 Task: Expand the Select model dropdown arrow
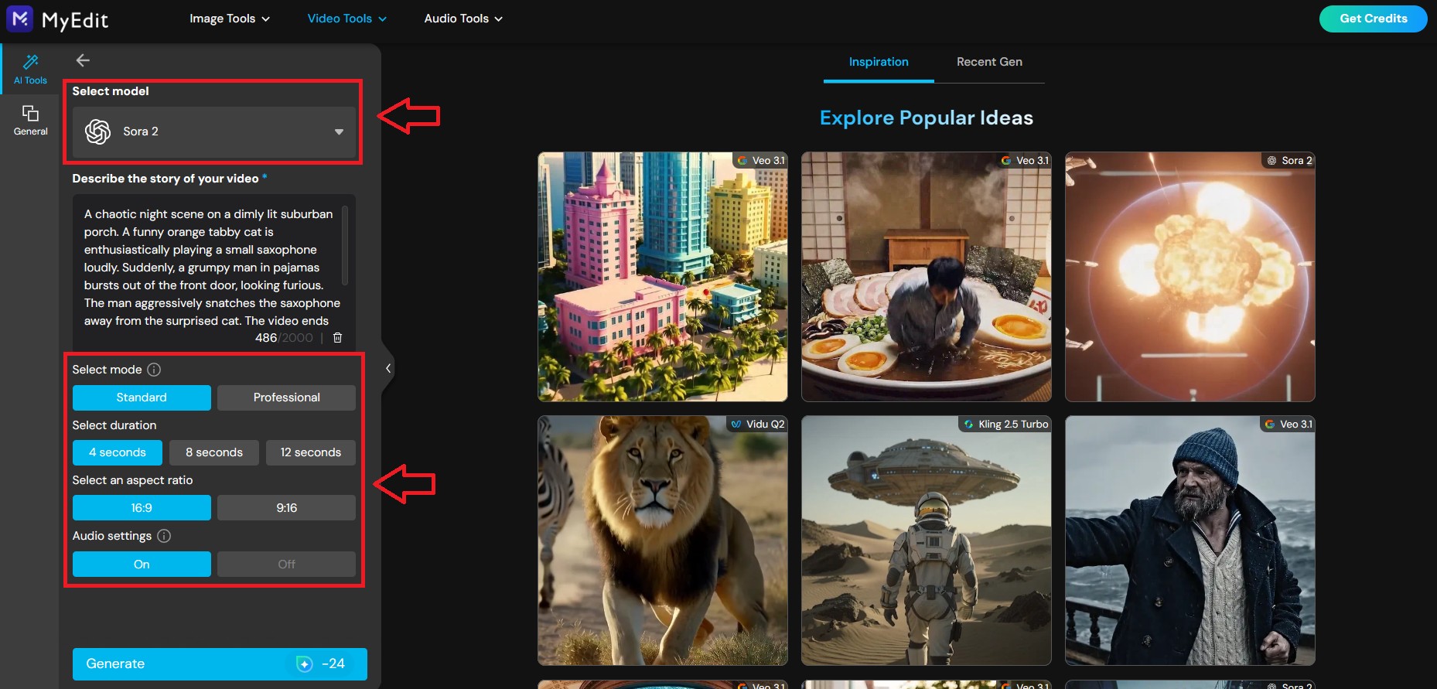point(339,132)
